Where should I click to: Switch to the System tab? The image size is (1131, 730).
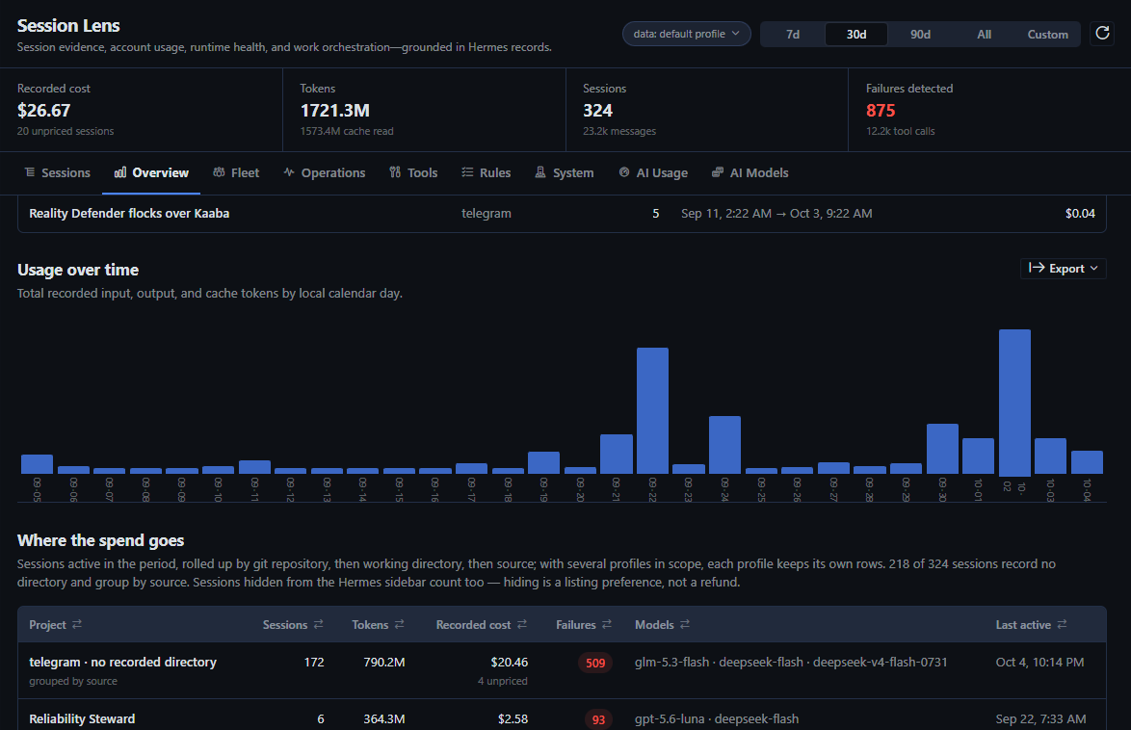coord(565,173)
